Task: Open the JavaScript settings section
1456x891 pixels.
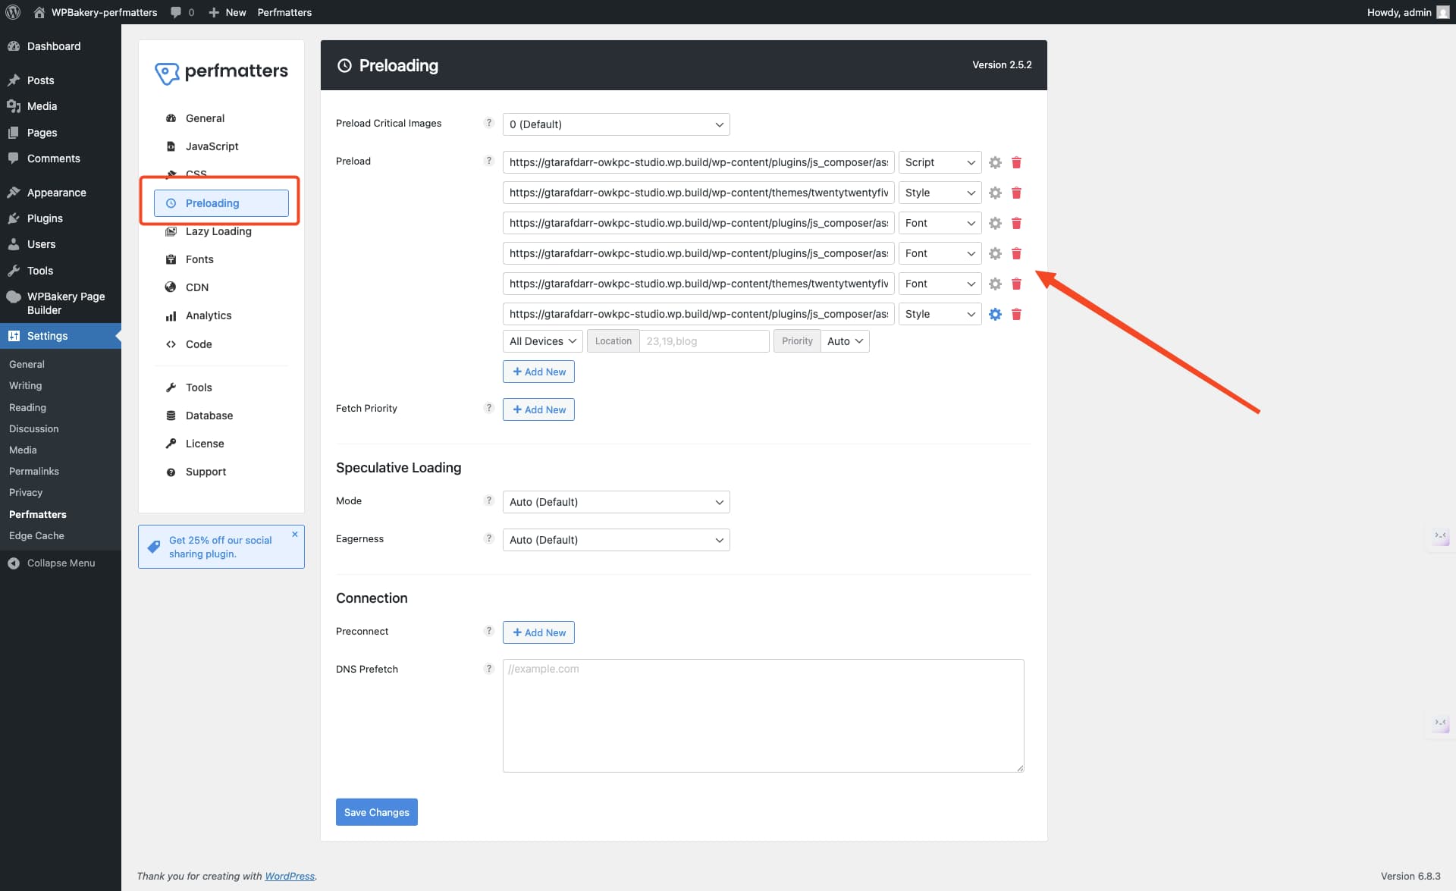Action: tap(212, 146)
